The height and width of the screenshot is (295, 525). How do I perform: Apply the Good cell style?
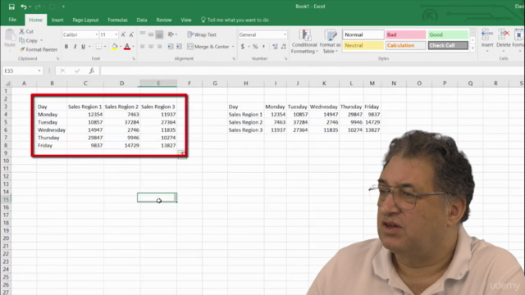(x=448, y=34)
